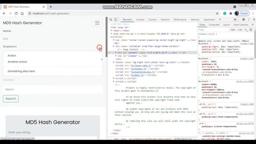Toggle the device toolbar icon
The width and height of the screenshot is (256, 144).
pyautogui.click(x=116, y=20)
